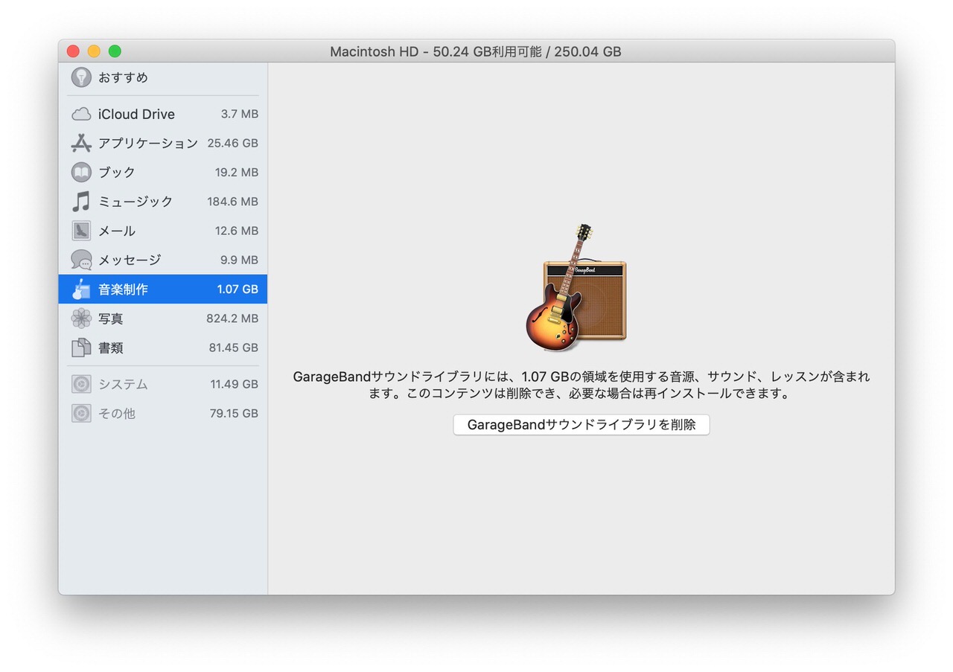Click the 12.6 MB size value
Viewport: 953px width, 672px height.
[x=237, y=231]
